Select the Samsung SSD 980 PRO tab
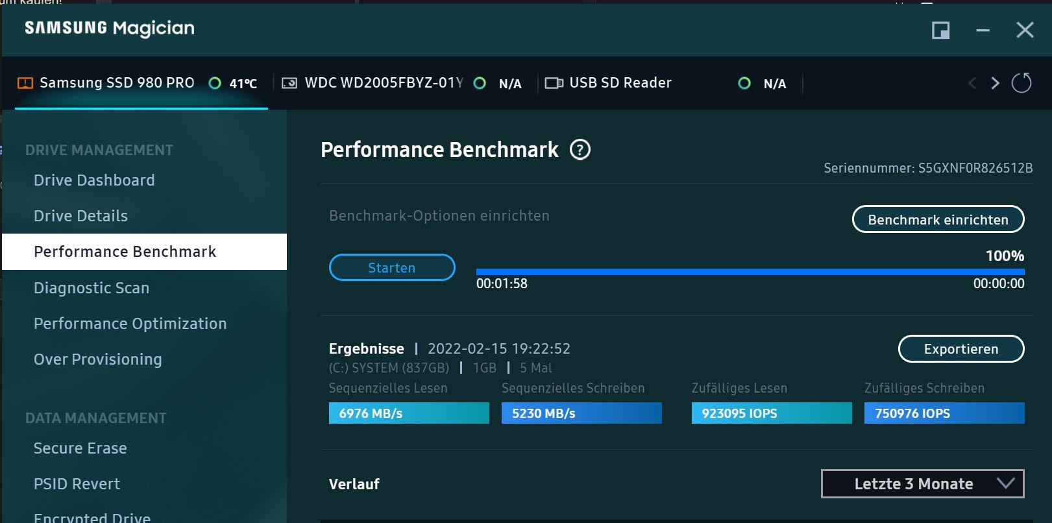The image size is (1052, 523). 141,83
